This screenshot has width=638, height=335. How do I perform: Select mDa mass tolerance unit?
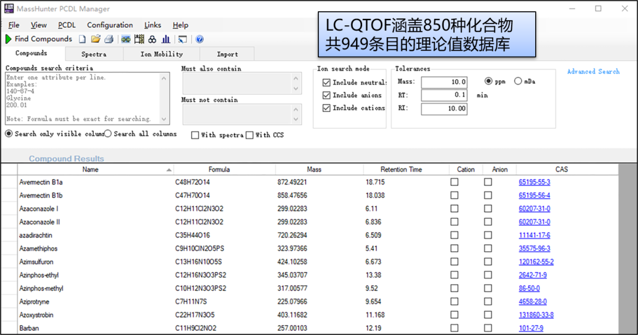point(517,81)
